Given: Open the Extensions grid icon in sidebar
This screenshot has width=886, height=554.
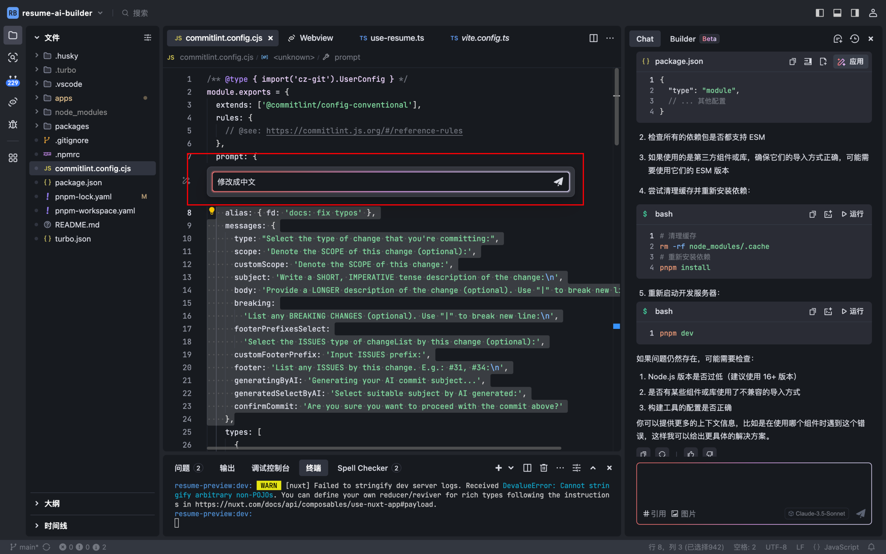Looking at the screenshot, I should click(13, 158).
